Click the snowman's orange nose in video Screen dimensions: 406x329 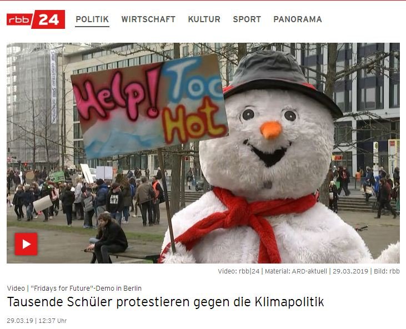[x=271, y=130]
